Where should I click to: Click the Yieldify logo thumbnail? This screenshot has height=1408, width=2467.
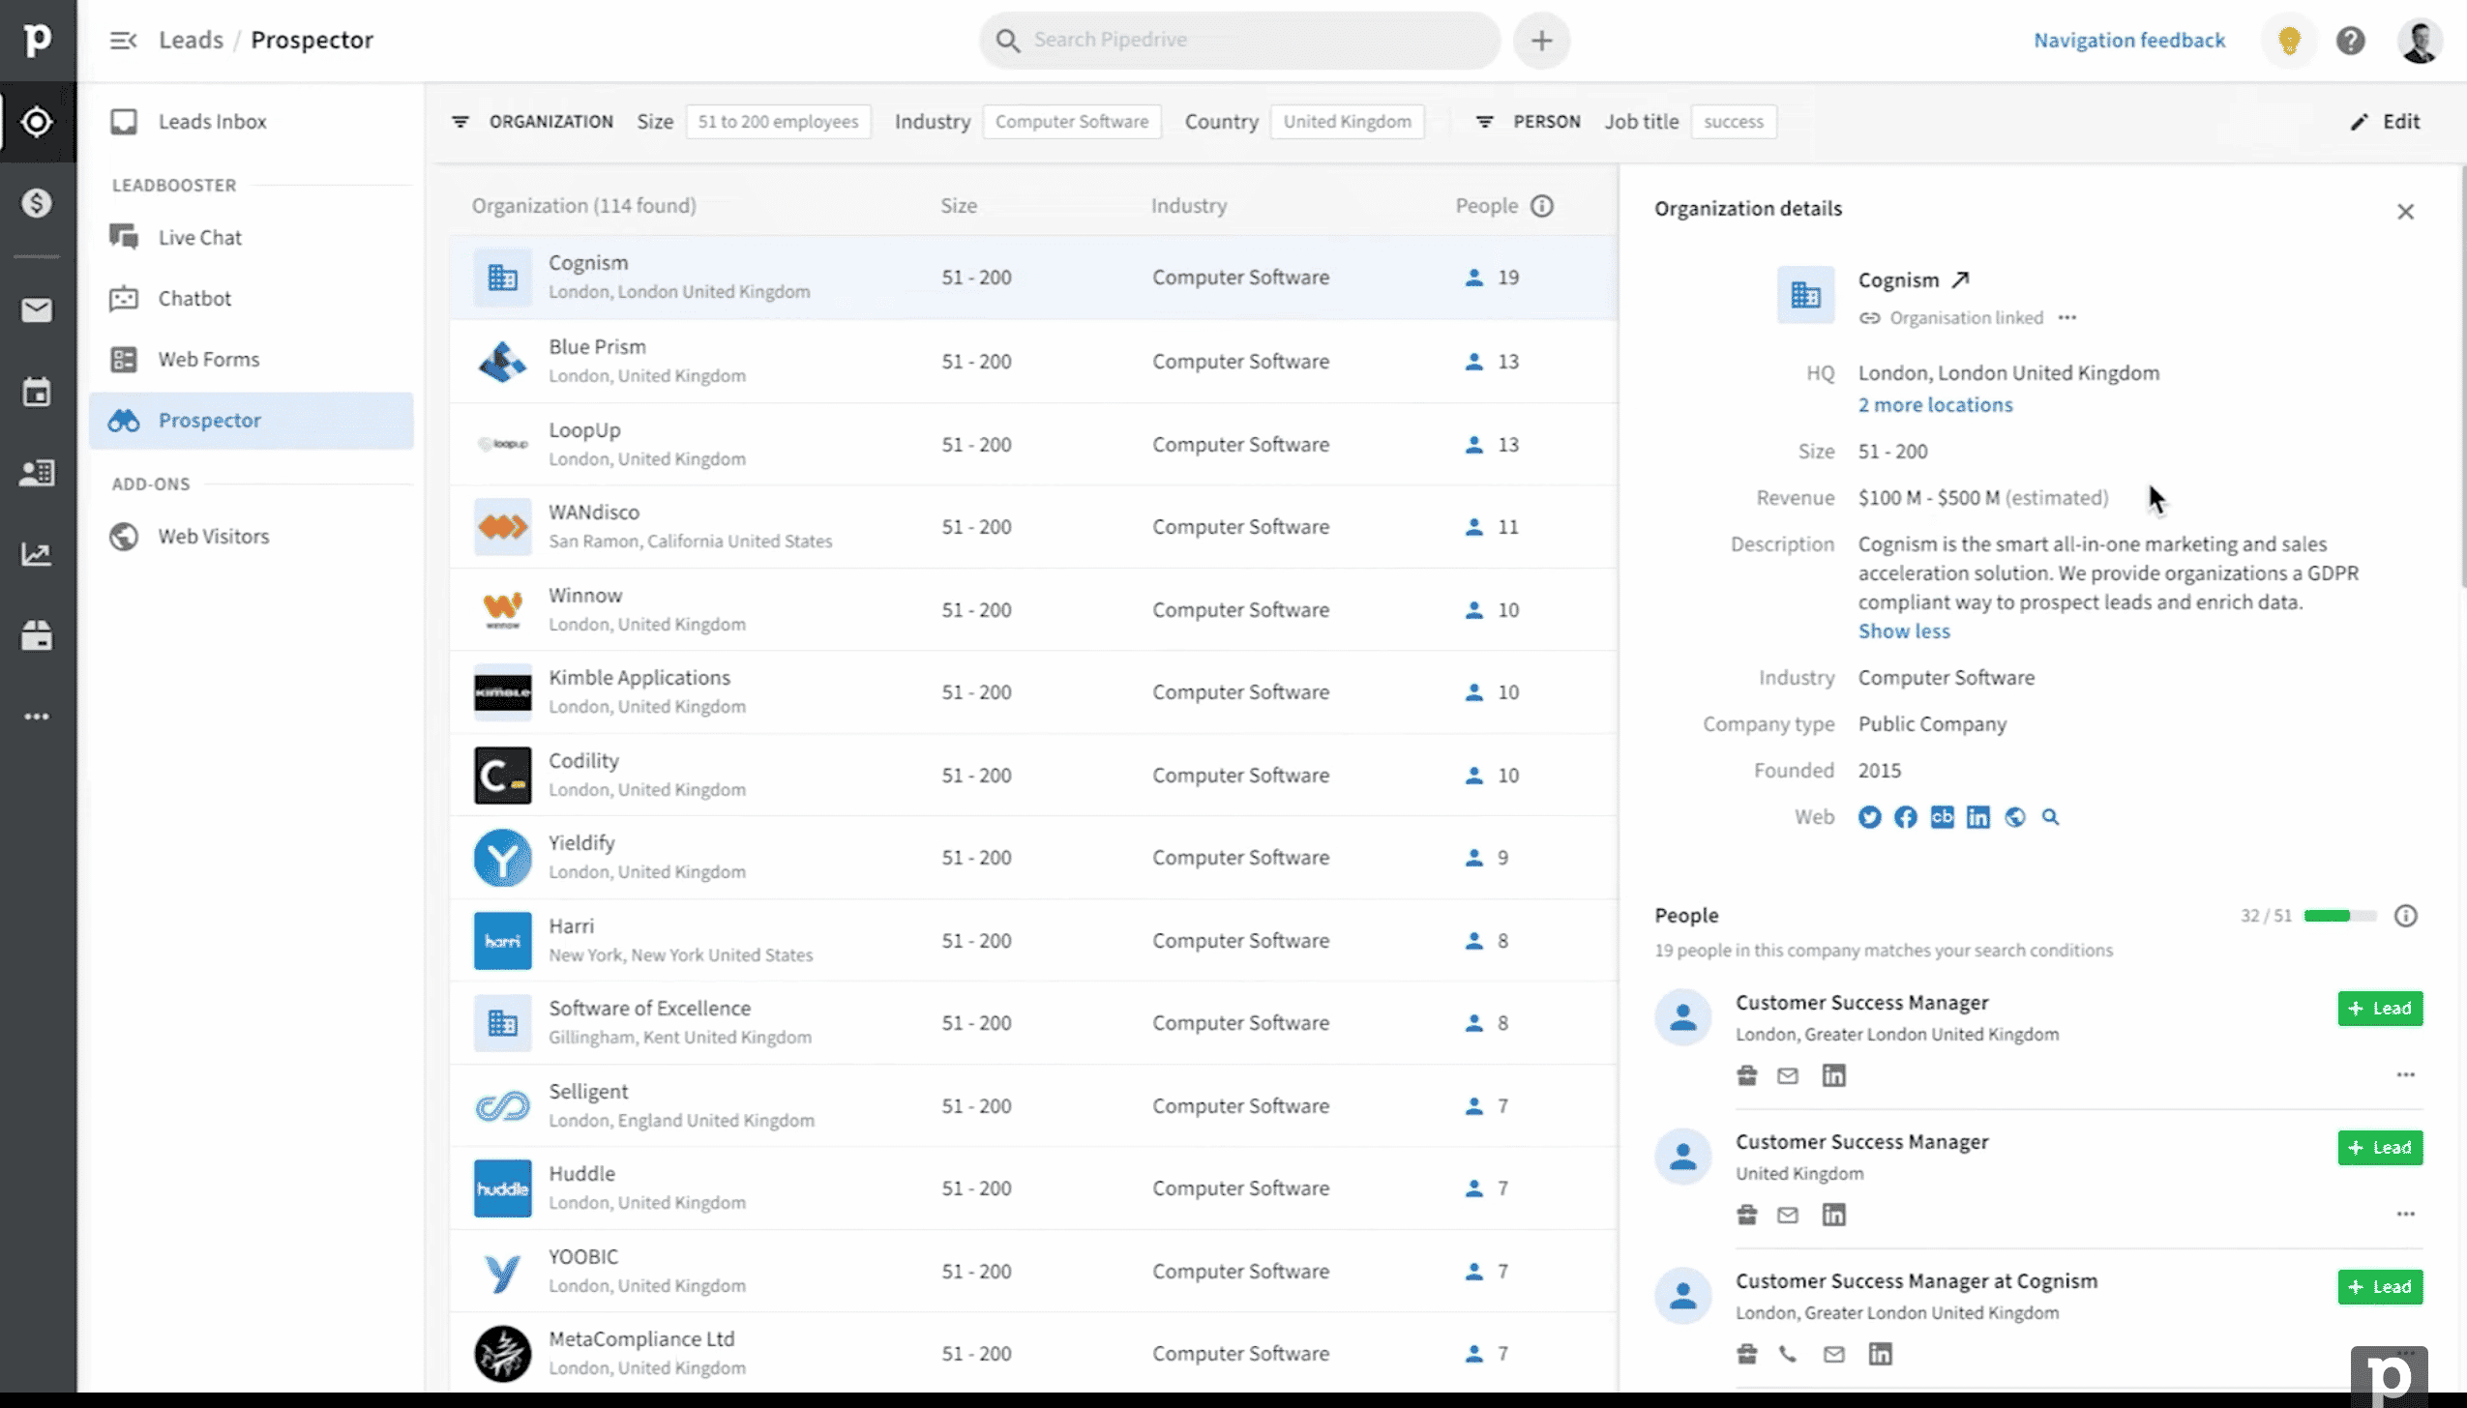click(x=502, y=858)
